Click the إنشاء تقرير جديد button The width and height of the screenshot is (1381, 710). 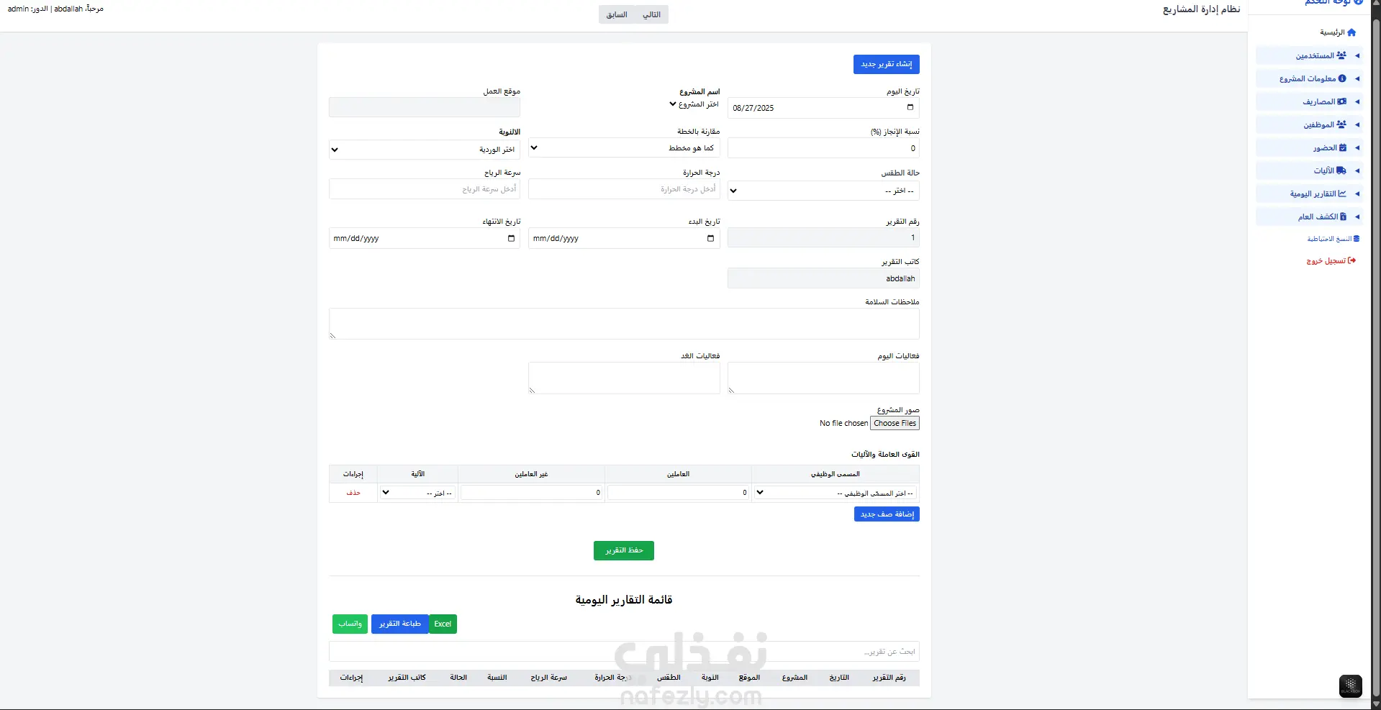coord(887,64)
